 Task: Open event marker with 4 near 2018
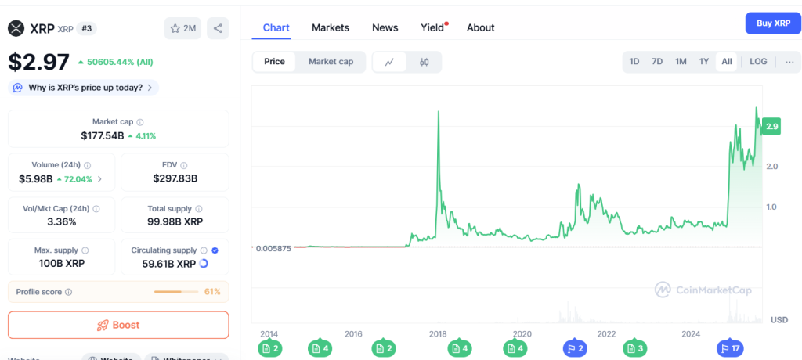(460, 349)
